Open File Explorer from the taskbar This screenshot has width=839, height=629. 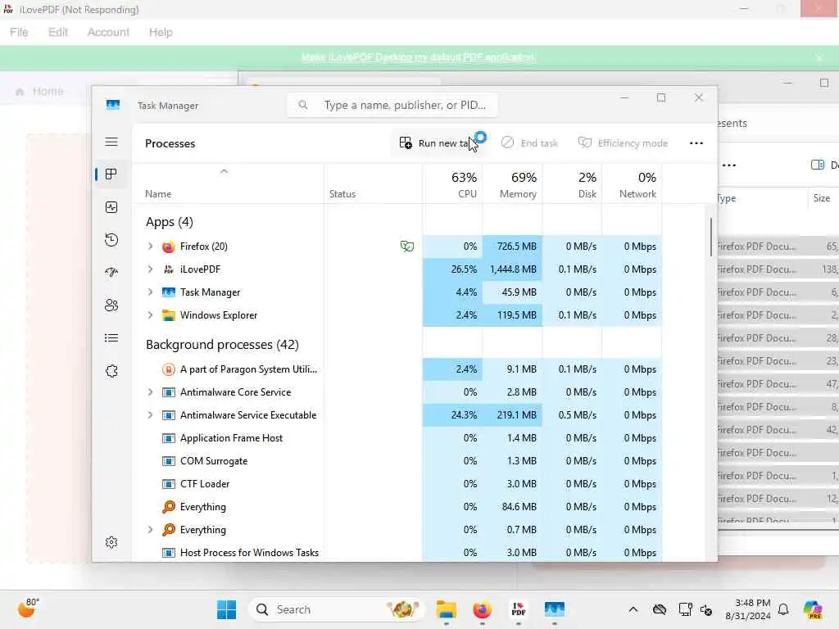click(x=446, y=609)
